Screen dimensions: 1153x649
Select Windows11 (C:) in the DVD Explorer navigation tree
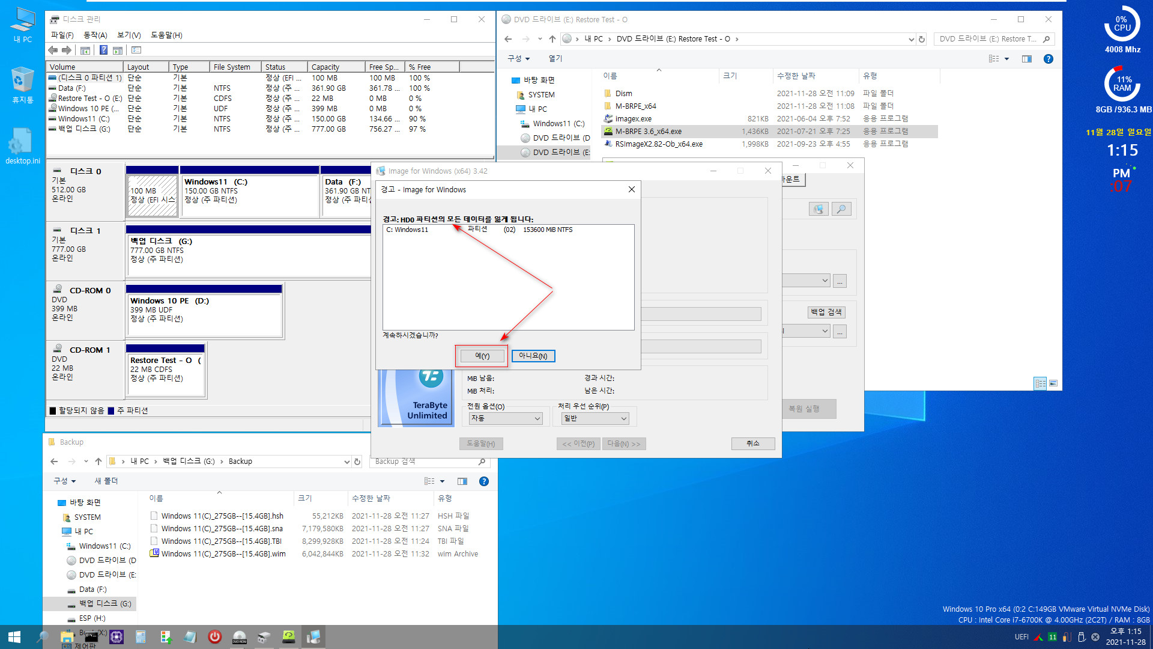558,123
